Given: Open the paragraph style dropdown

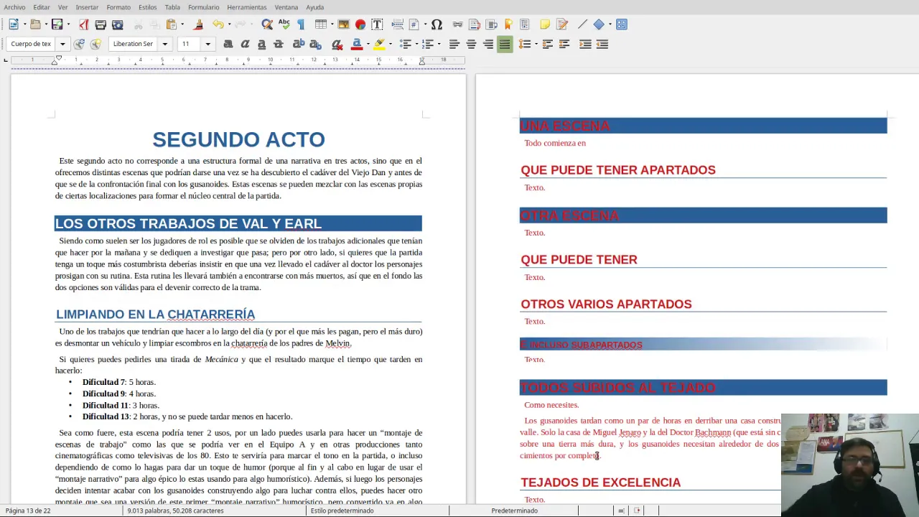Looking at the screenshot, I should coord(62,44).
